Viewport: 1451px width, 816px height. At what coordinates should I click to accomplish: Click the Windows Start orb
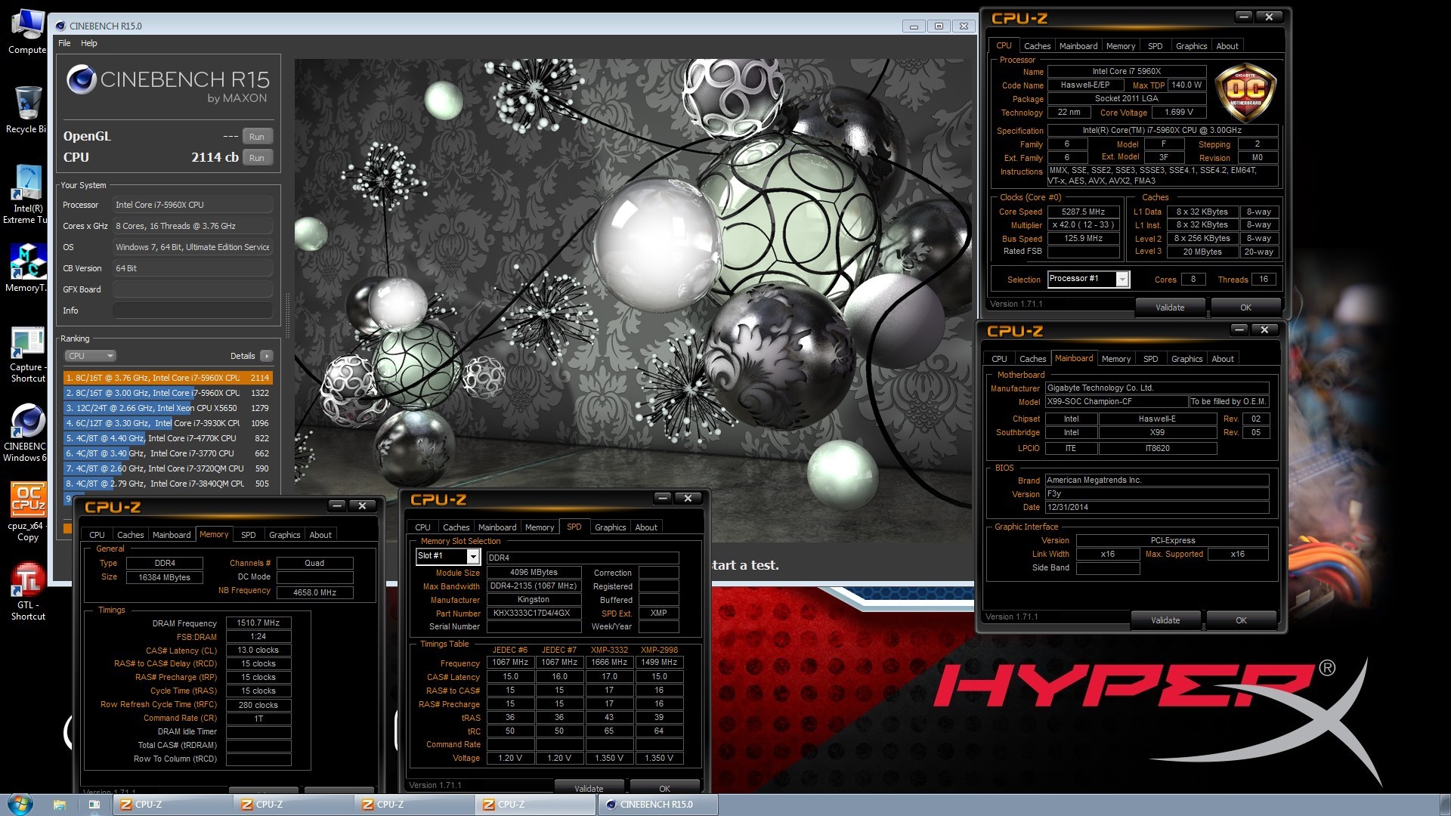click(20, 804)
